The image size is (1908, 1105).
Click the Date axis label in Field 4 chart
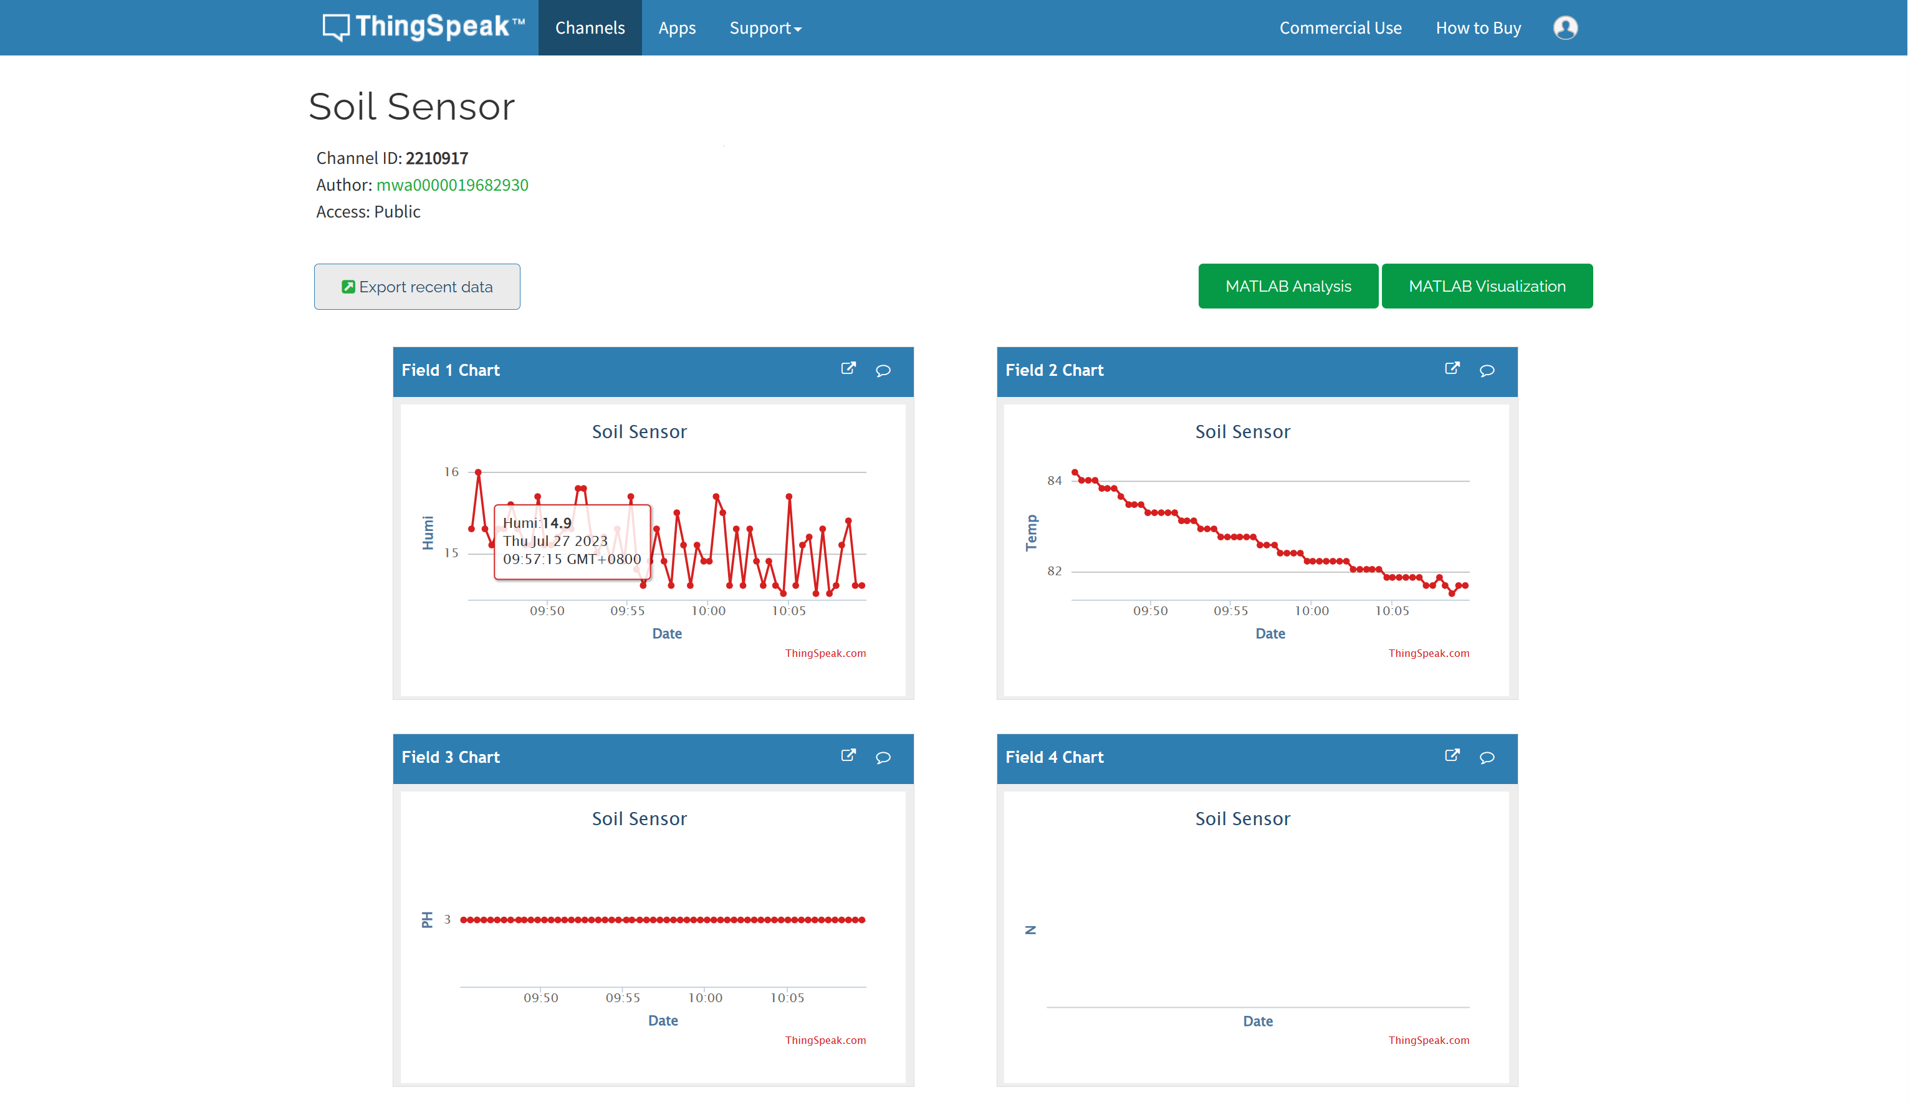(x=1258, y=1021)
